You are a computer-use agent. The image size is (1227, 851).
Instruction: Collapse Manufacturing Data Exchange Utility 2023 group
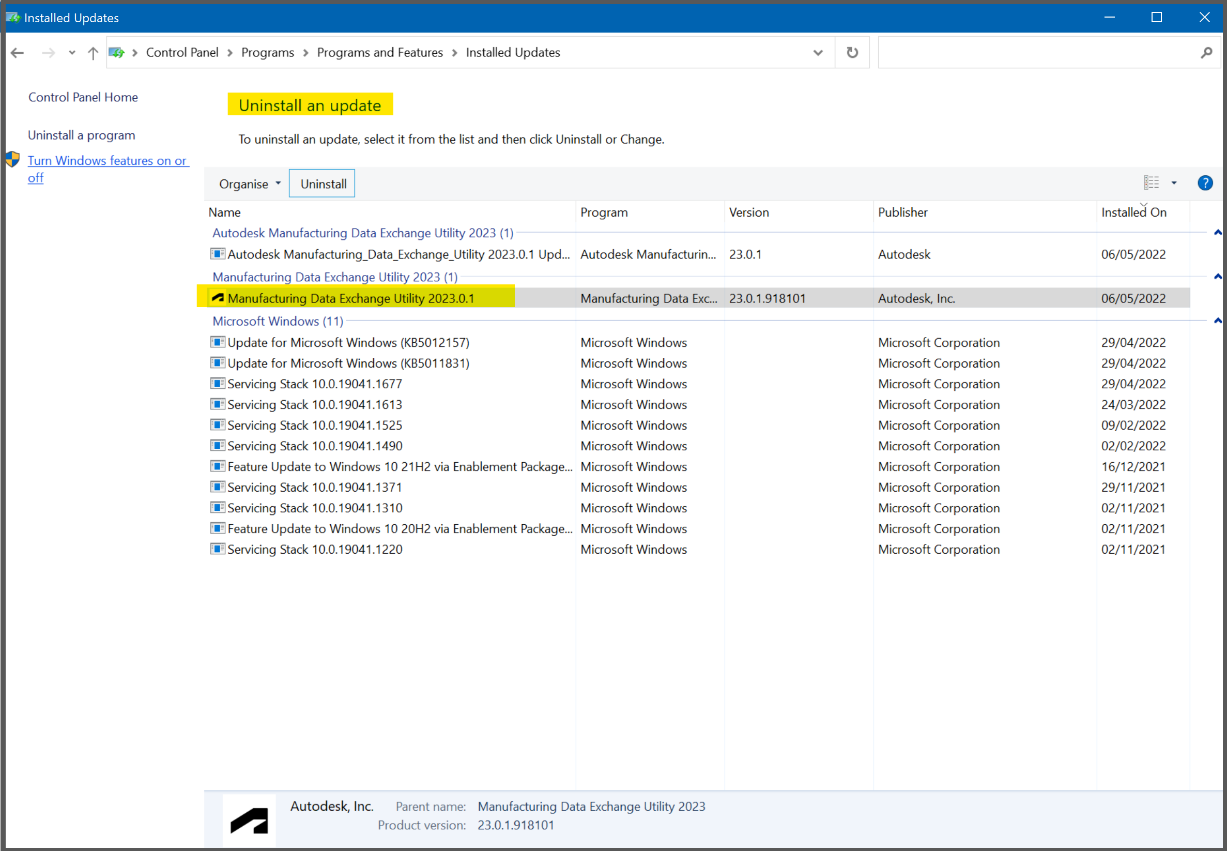pyautogui.click(x=1217, y=276)
